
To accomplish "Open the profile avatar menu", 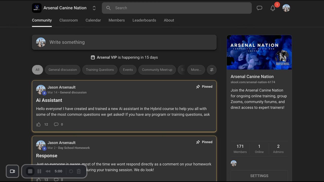I will [286, 8].
